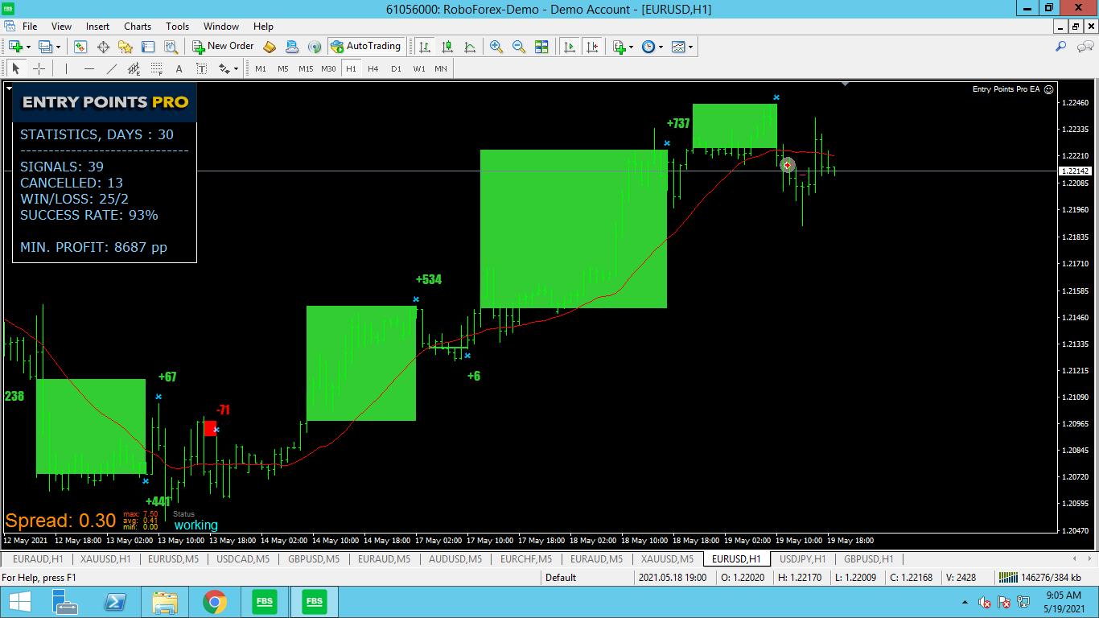Switch to M15 timeframe

(x=306, y=68)
